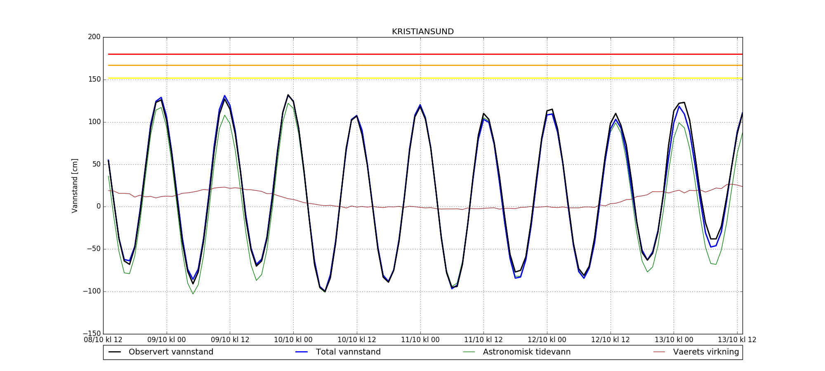Click the '08/10 kl 12' x-axis tick label
Image resolution: width=825 pixels, height=371 pixels.
(x=103, y=340)
